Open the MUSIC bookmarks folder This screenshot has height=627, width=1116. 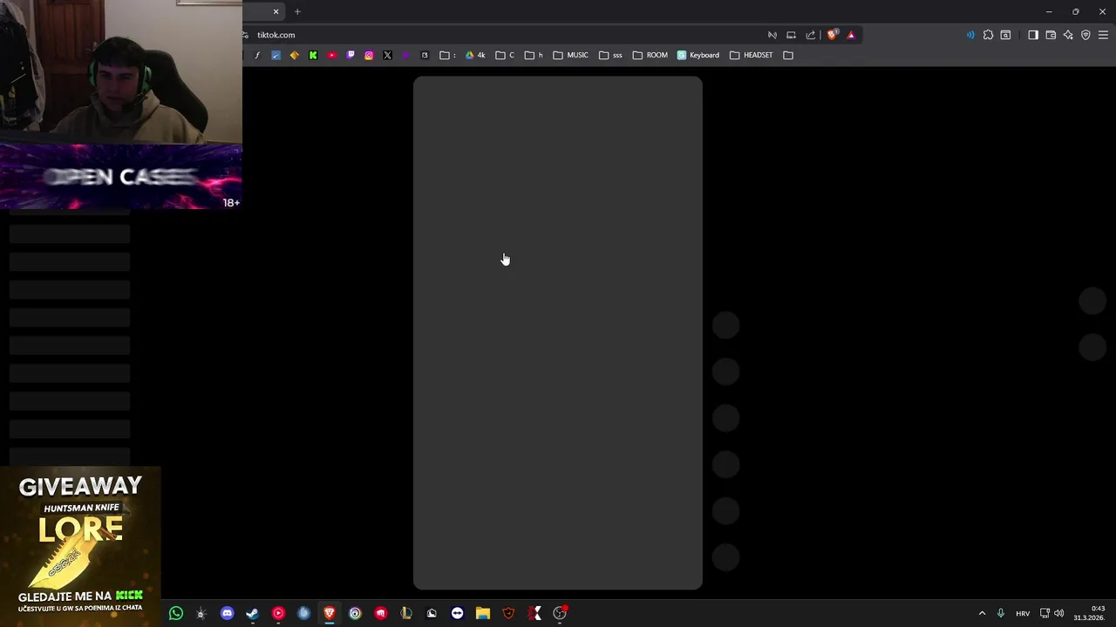pyautogui.click(x=571, y=55)
